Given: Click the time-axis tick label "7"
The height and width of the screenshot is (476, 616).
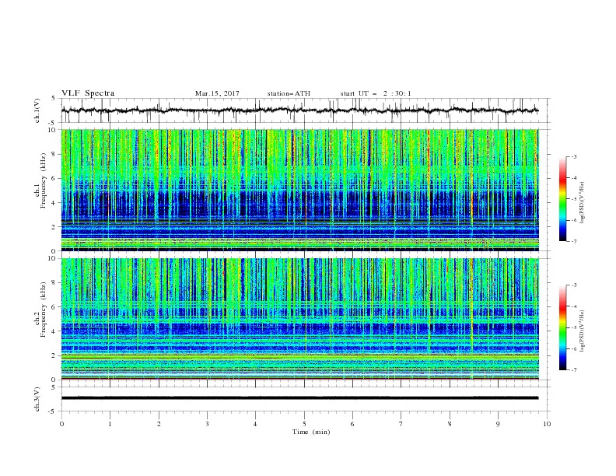Looking at the screenshot, I should click(x=401, y=424).
